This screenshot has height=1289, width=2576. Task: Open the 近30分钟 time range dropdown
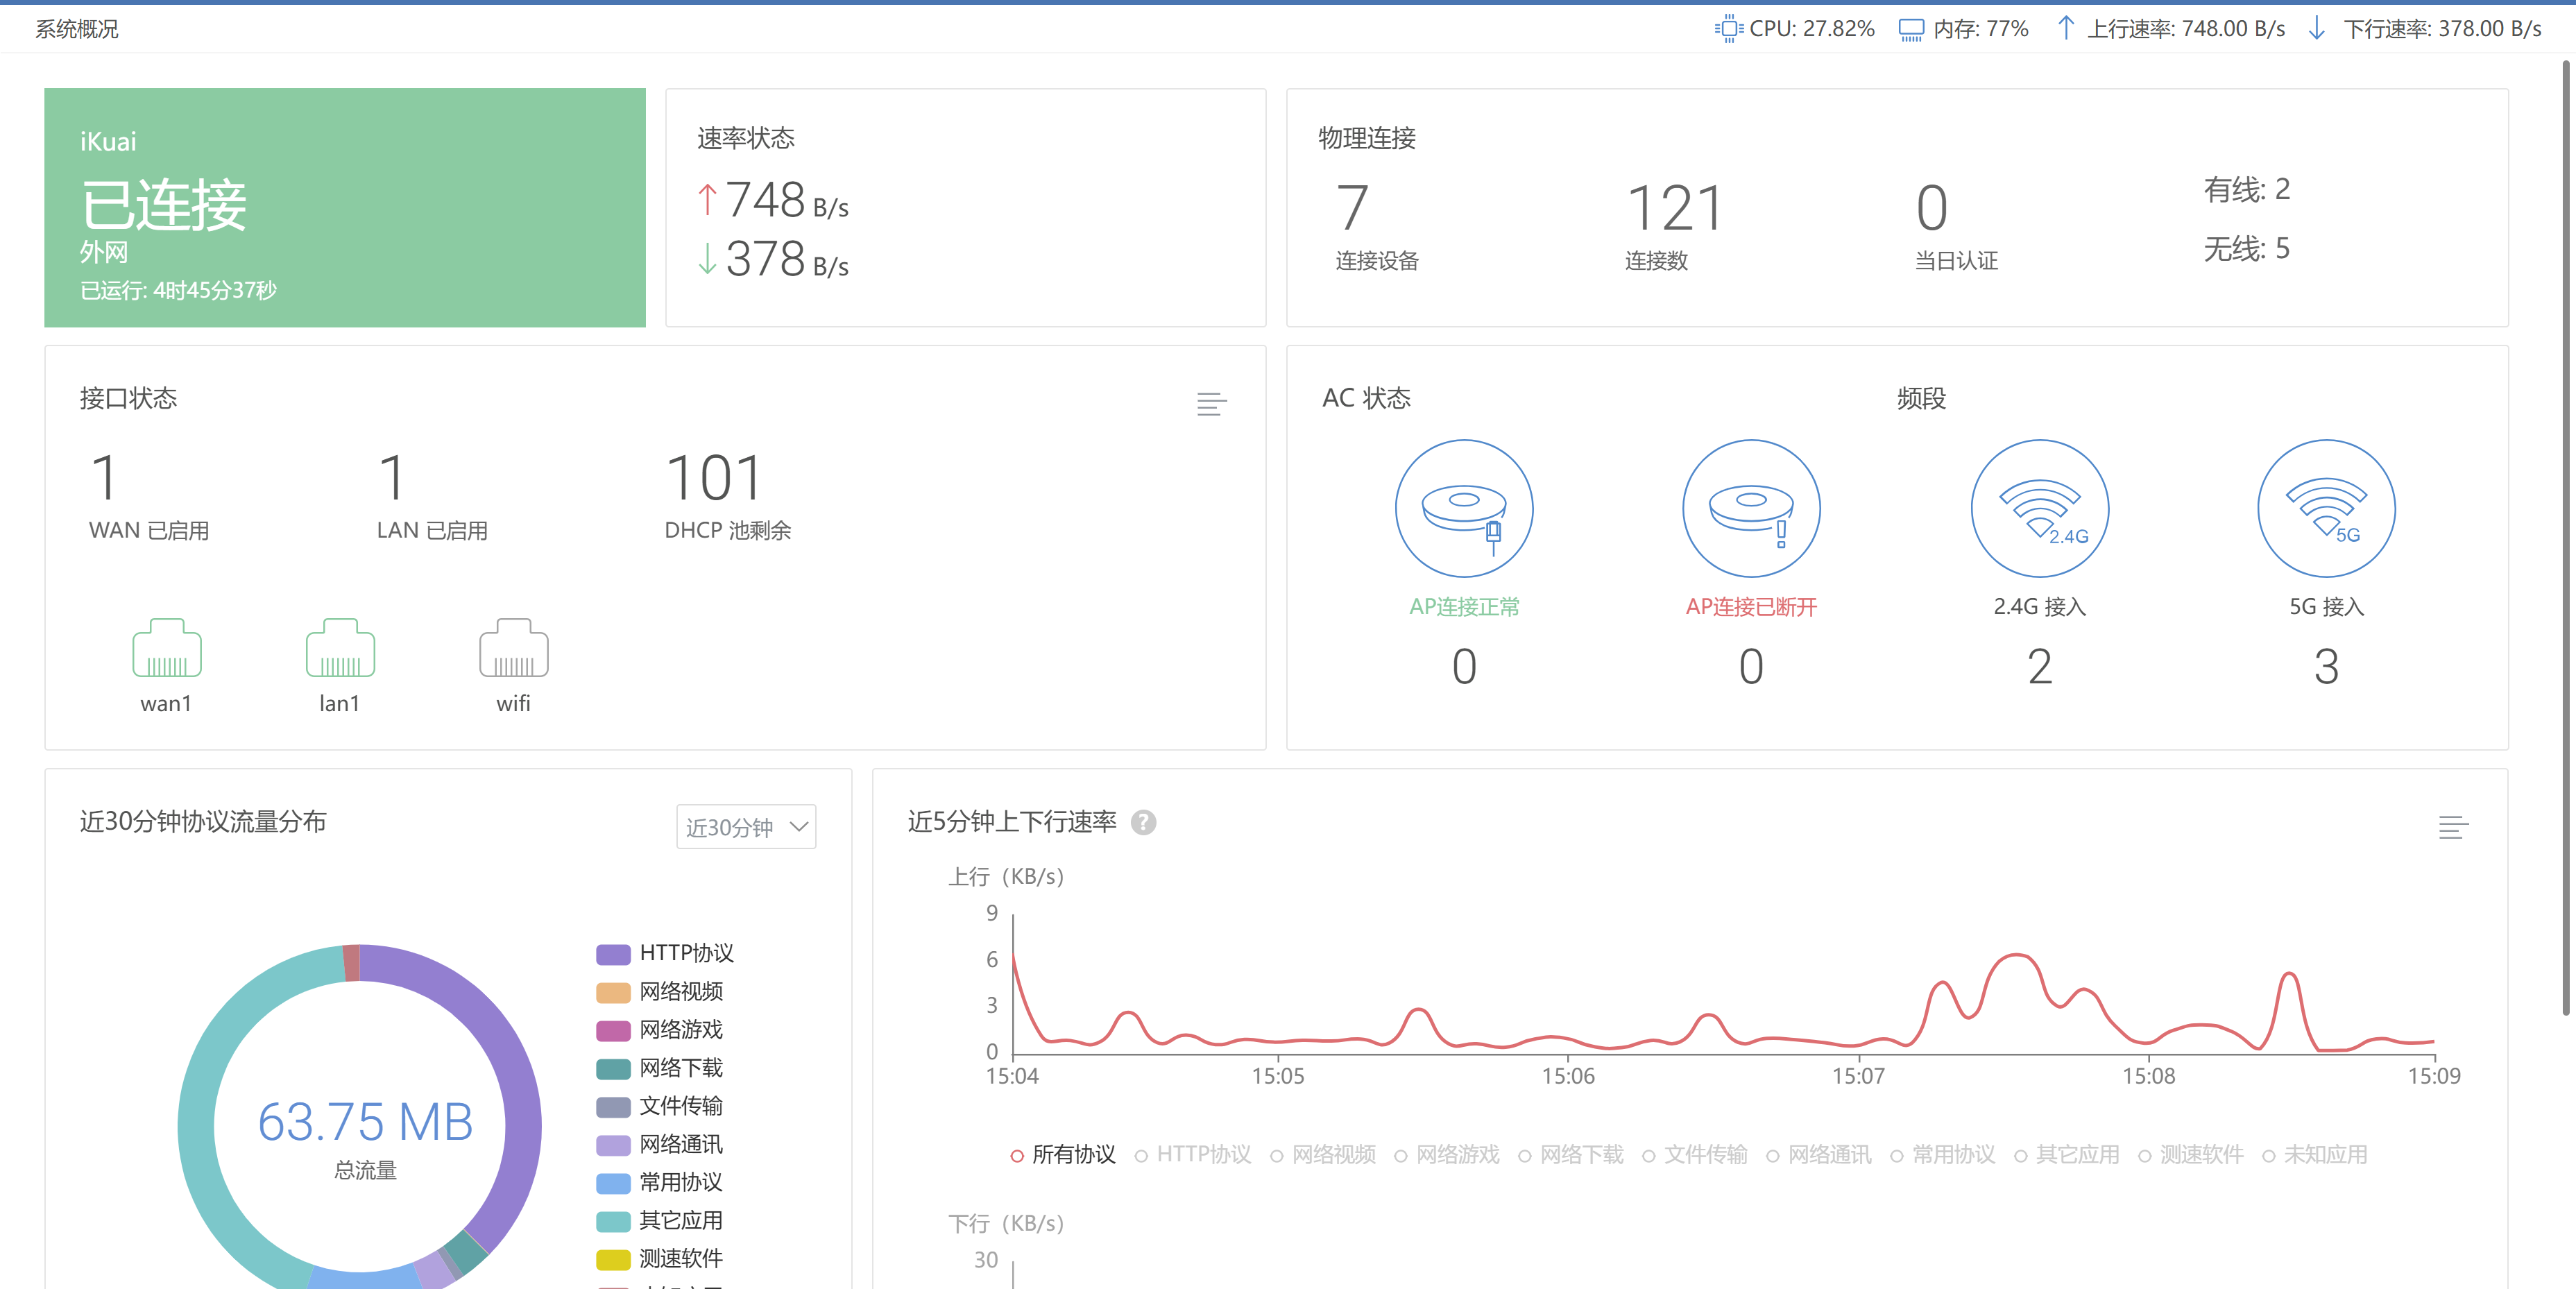(x=746, y=827)
